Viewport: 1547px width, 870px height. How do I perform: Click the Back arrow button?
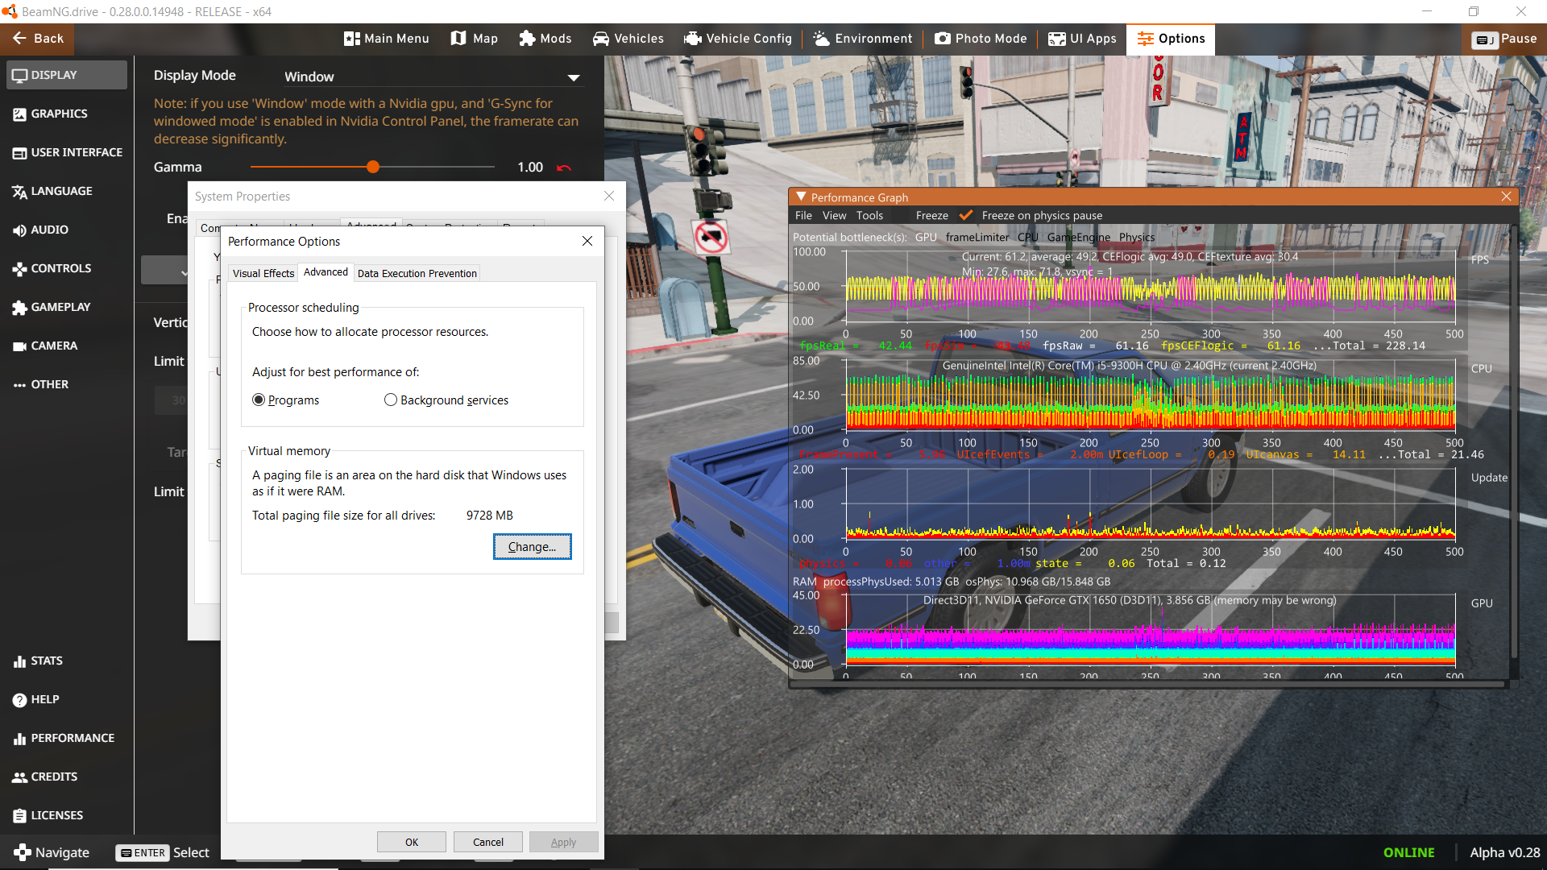[37, 39]
